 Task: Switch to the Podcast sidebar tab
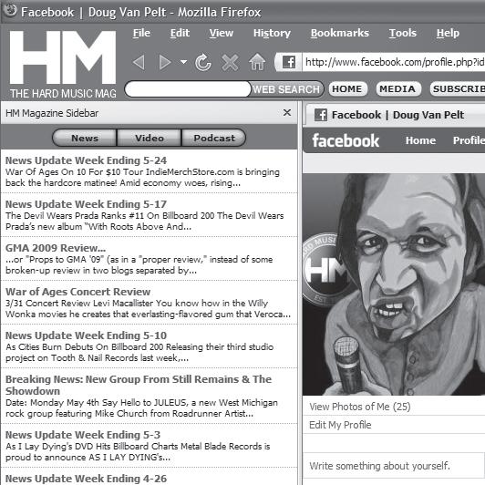213,138
